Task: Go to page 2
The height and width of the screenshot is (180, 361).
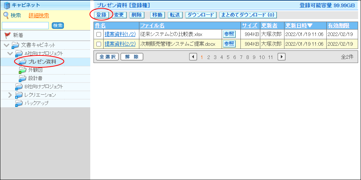Action: tap(208, 57)
